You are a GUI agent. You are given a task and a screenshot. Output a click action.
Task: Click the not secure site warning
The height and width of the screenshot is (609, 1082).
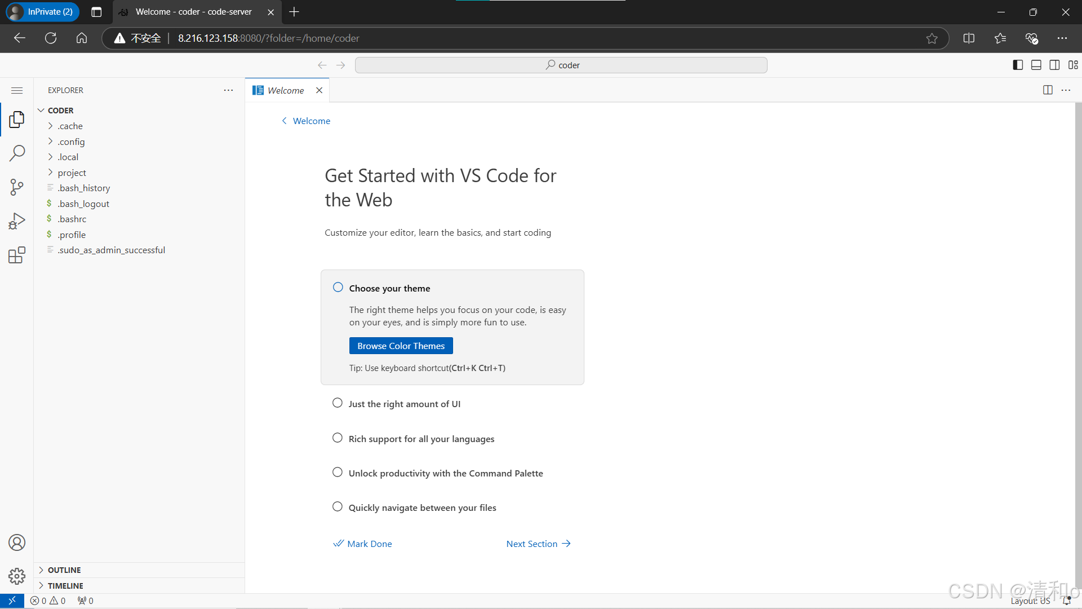pos(138,38)
